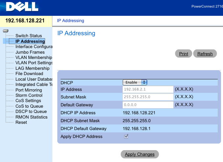The width and height of the screenshot is (223, 162).
Task: Click the 192.168.128.221 address header
Action: tap(25, 21)
